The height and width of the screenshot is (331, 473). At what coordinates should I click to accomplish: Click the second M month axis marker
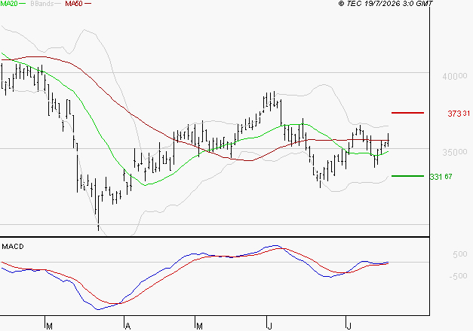click(199, 326)
